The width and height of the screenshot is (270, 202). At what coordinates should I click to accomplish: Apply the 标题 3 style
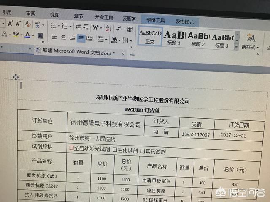(x=222, y=41)
